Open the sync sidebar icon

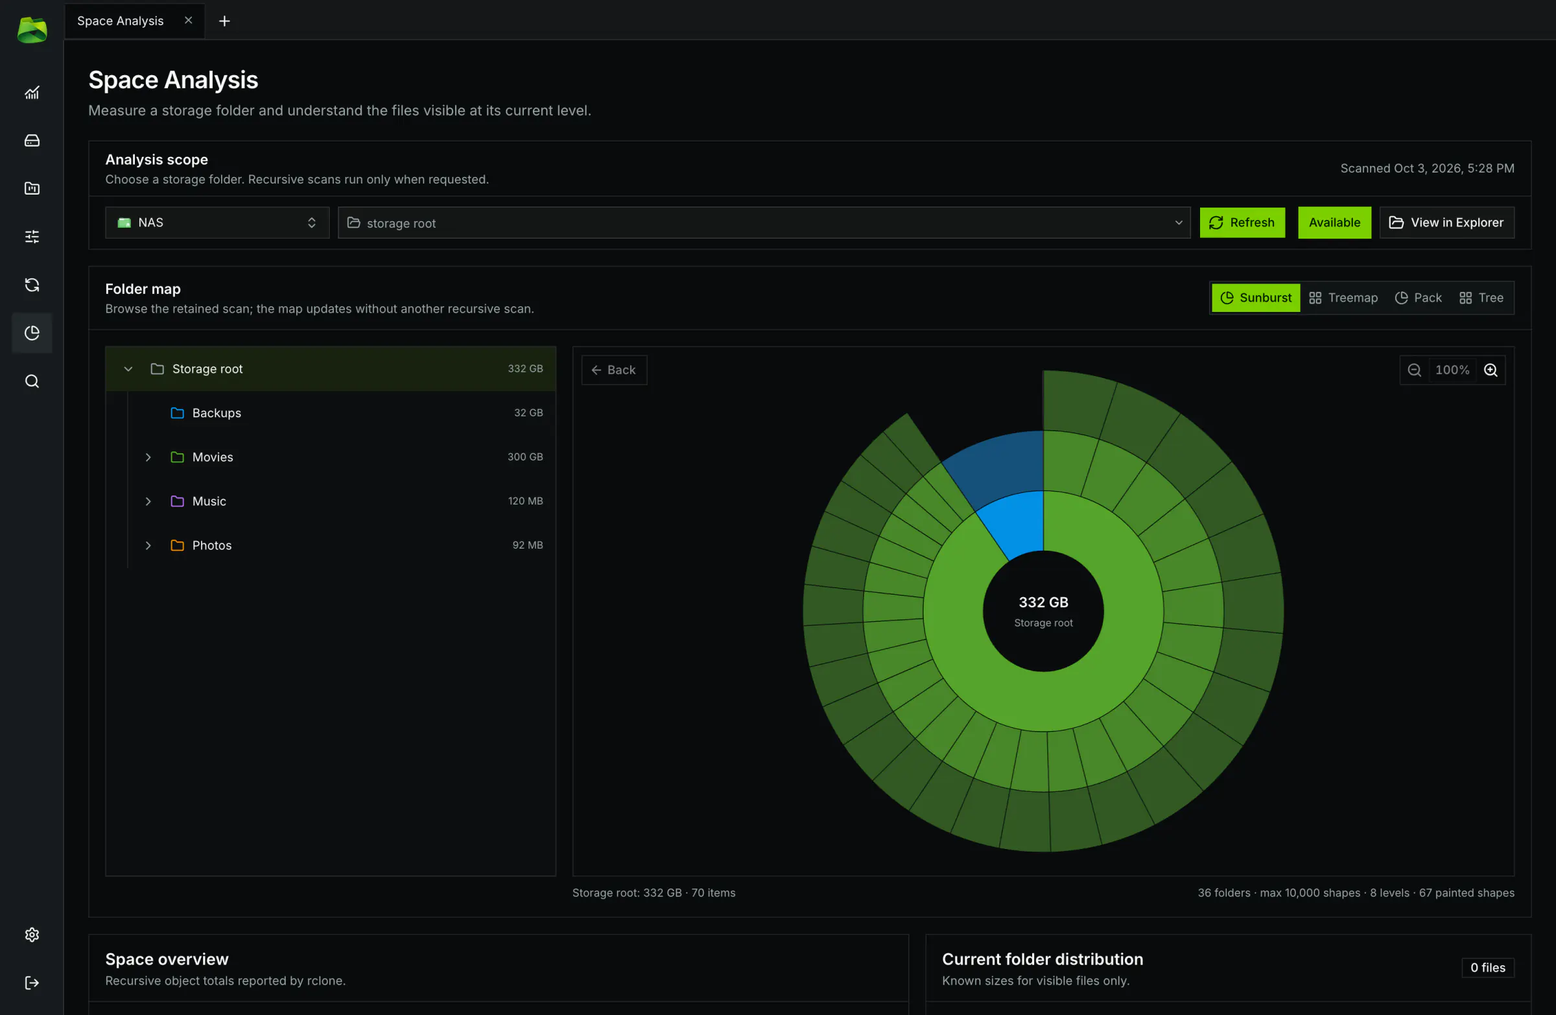point(31,285)
